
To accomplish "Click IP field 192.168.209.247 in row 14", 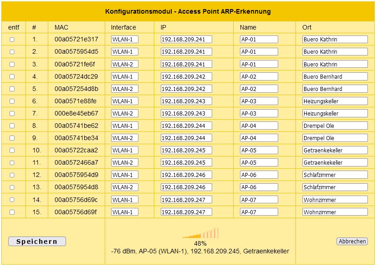I will (186, 200).
